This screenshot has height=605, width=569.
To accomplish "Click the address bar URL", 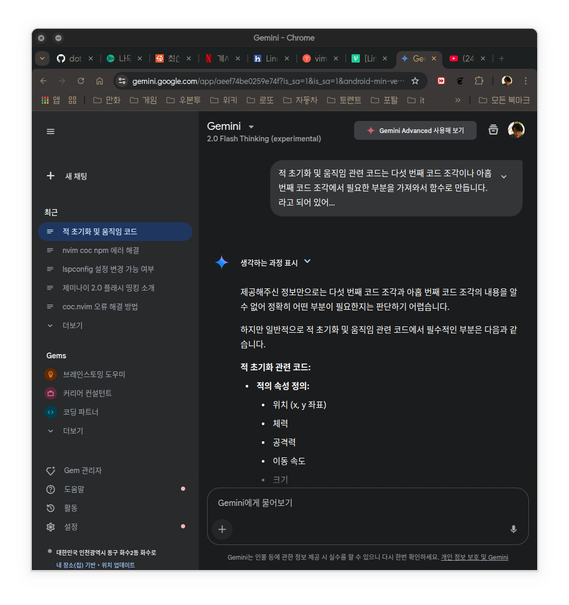I will [x=268, y=81].
